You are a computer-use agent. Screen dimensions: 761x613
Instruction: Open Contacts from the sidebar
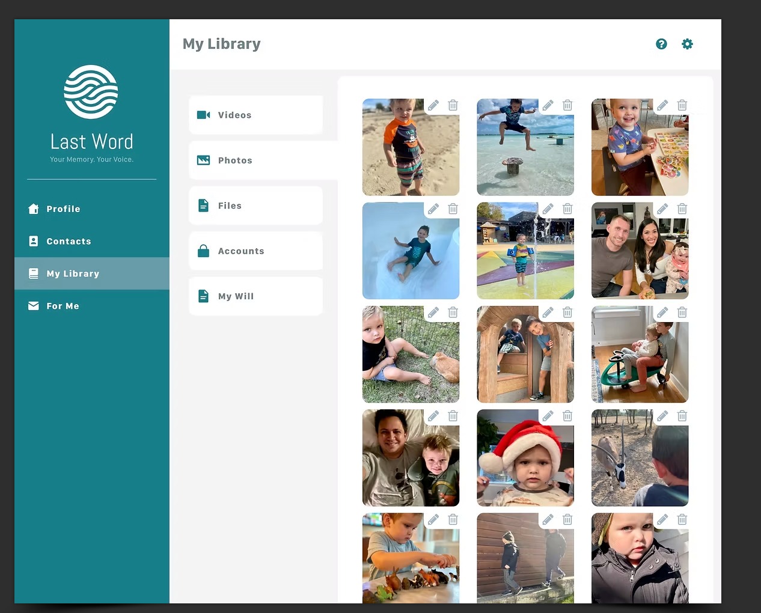69,242
